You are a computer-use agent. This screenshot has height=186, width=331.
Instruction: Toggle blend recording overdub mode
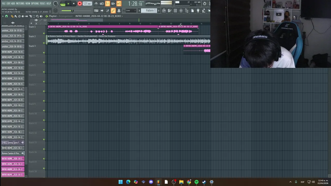click(113, 4)
